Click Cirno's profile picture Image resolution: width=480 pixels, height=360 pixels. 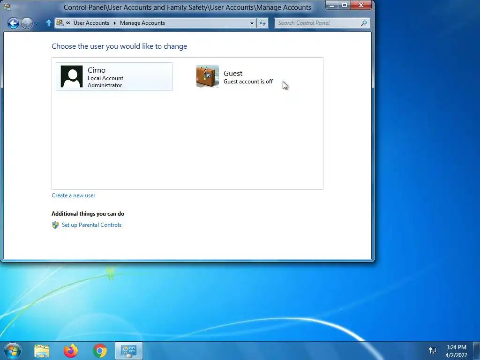pos(72,76)
